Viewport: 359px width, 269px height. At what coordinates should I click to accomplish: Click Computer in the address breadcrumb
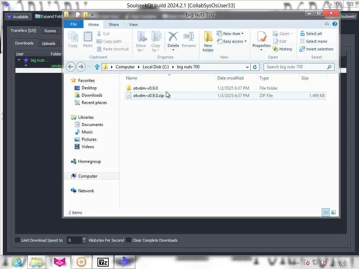click(125, 67)
